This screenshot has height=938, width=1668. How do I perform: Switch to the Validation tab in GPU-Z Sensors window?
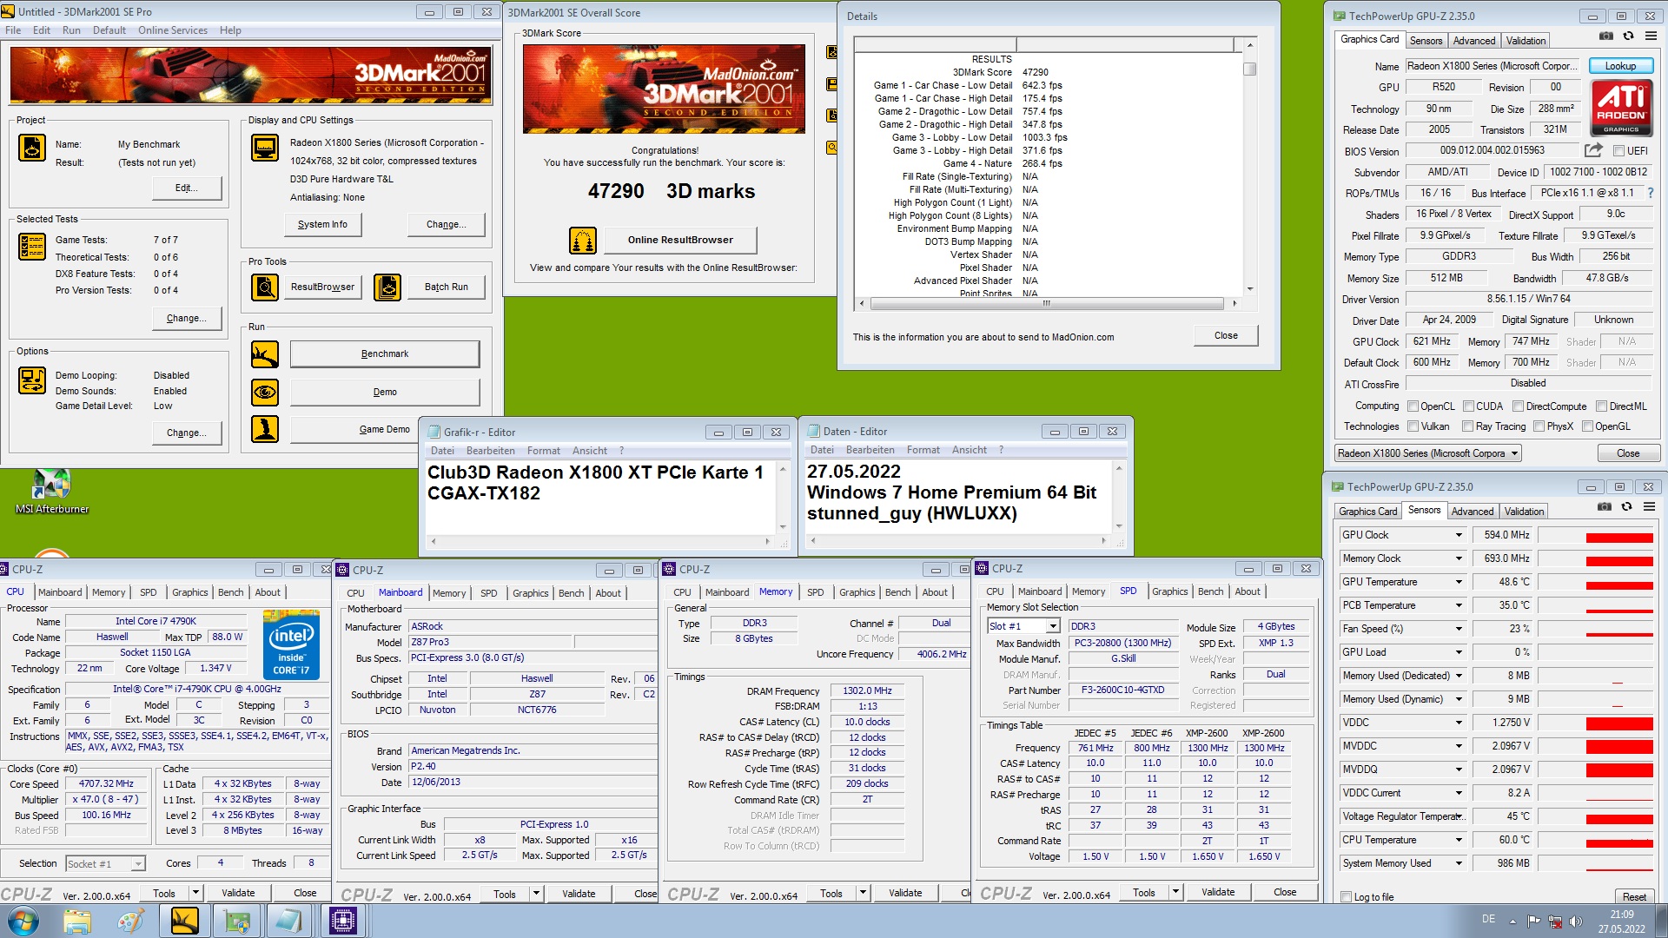point(1524,512)
